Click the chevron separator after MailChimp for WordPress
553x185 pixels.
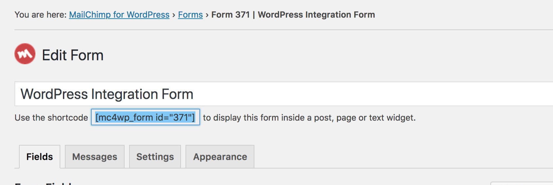[x=174, y=15]
